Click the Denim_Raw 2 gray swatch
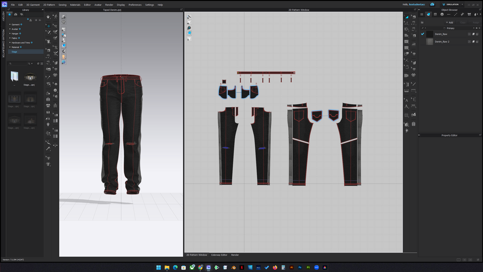 tap(429, 41)
